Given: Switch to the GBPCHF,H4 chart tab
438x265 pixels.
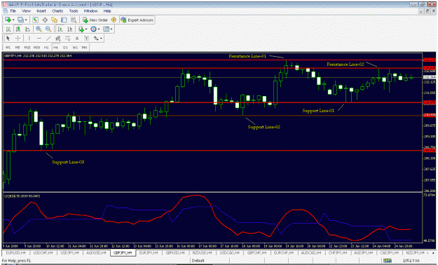Looking at the screenshot, I should (256, 252).
